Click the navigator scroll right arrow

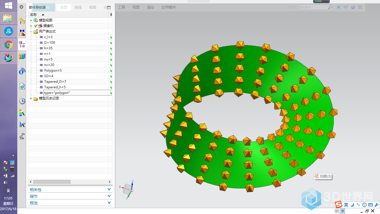point(110,182)
